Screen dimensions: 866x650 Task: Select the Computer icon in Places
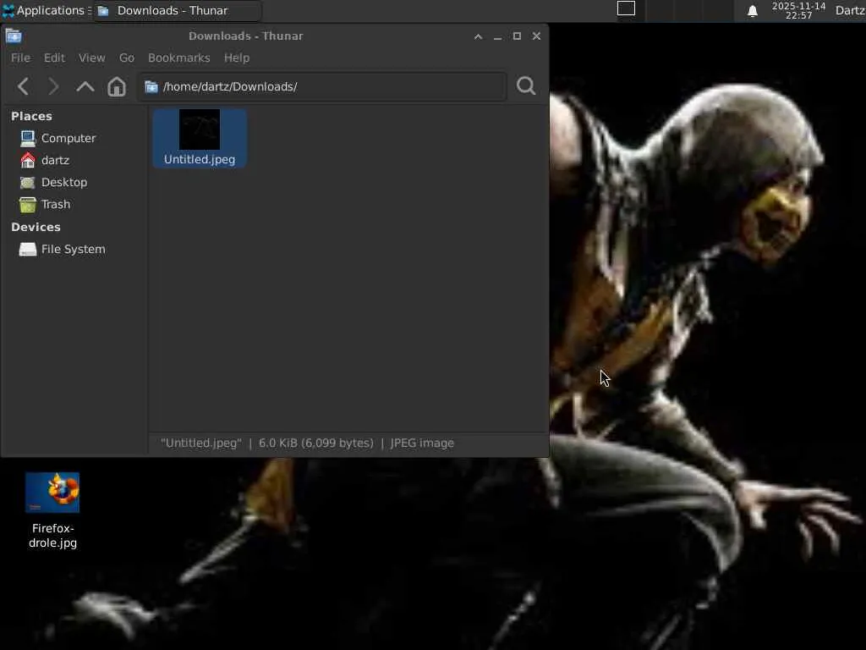[x=28, y=138]
